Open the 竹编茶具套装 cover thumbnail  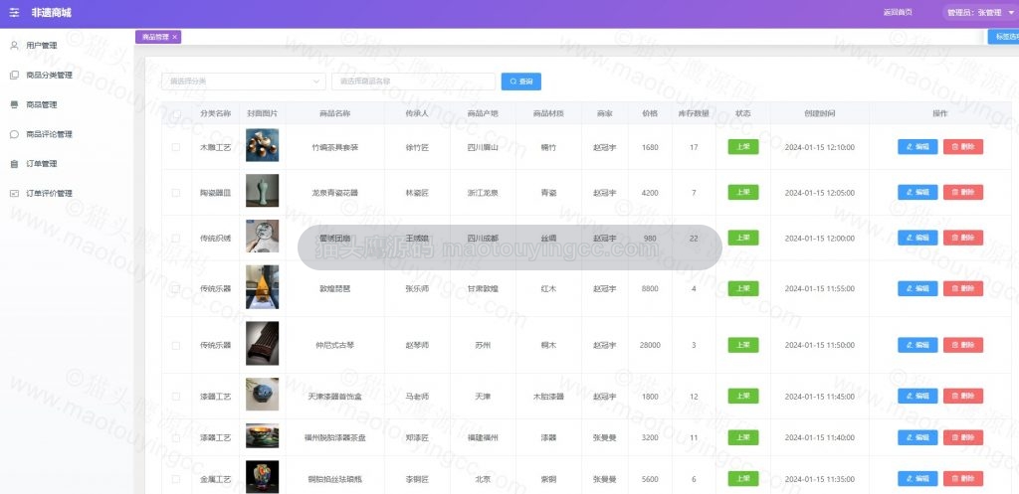(262, 145)
